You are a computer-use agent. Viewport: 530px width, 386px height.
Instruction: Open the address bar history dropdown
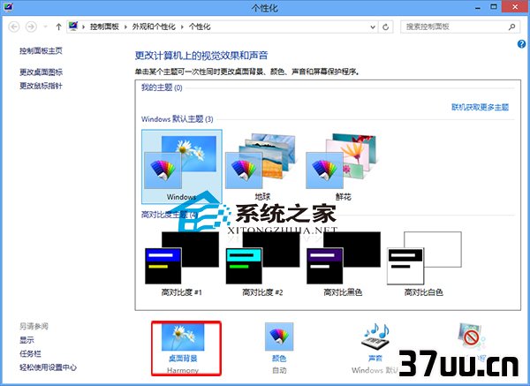coord(373,27)
